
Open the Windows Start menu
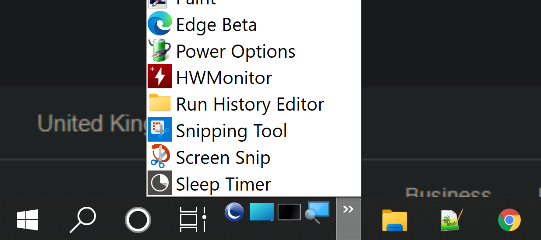pyautogui.click(x=28, y=219)
